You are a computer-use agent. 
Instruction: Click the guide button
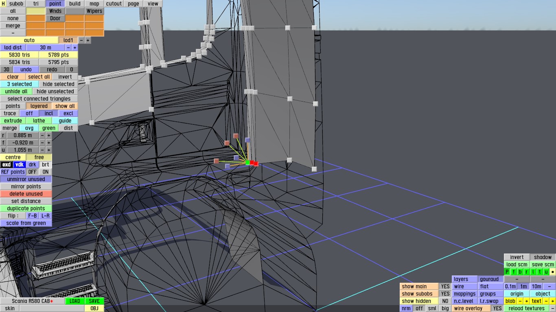tap(65, 121)
